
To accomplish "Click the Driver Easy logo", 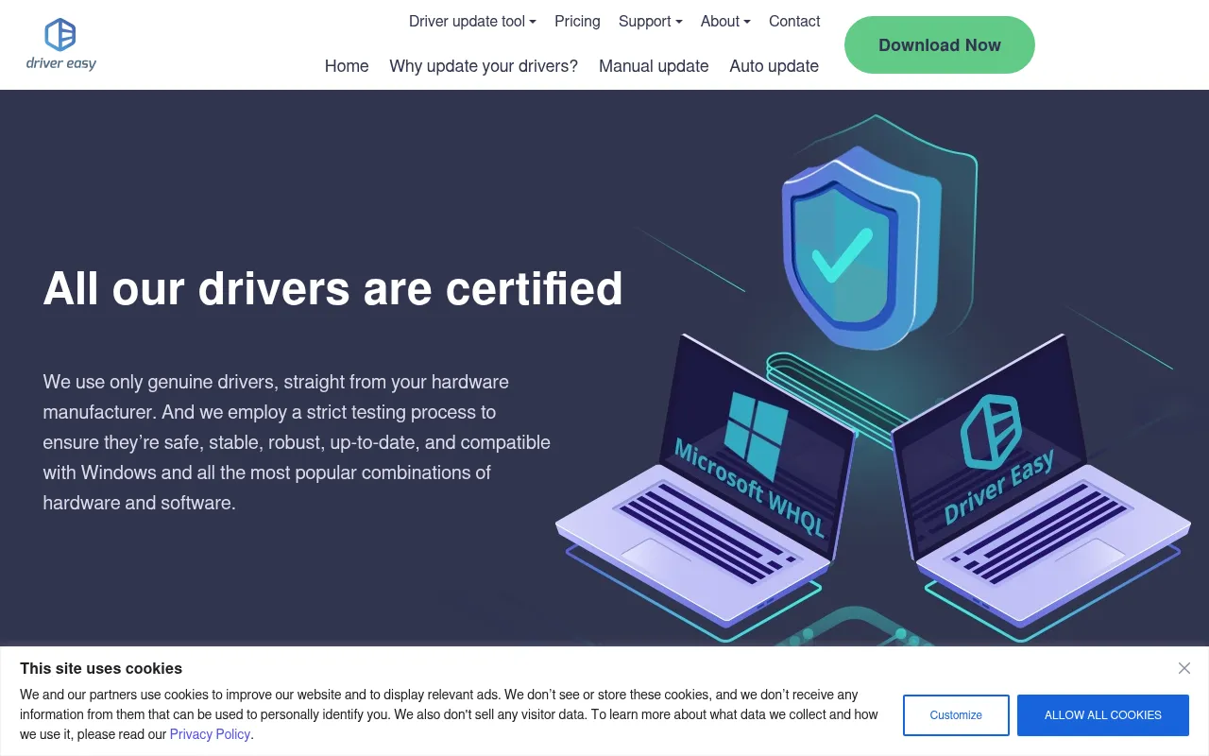I will pyautogui.click(x=61, y=44).
